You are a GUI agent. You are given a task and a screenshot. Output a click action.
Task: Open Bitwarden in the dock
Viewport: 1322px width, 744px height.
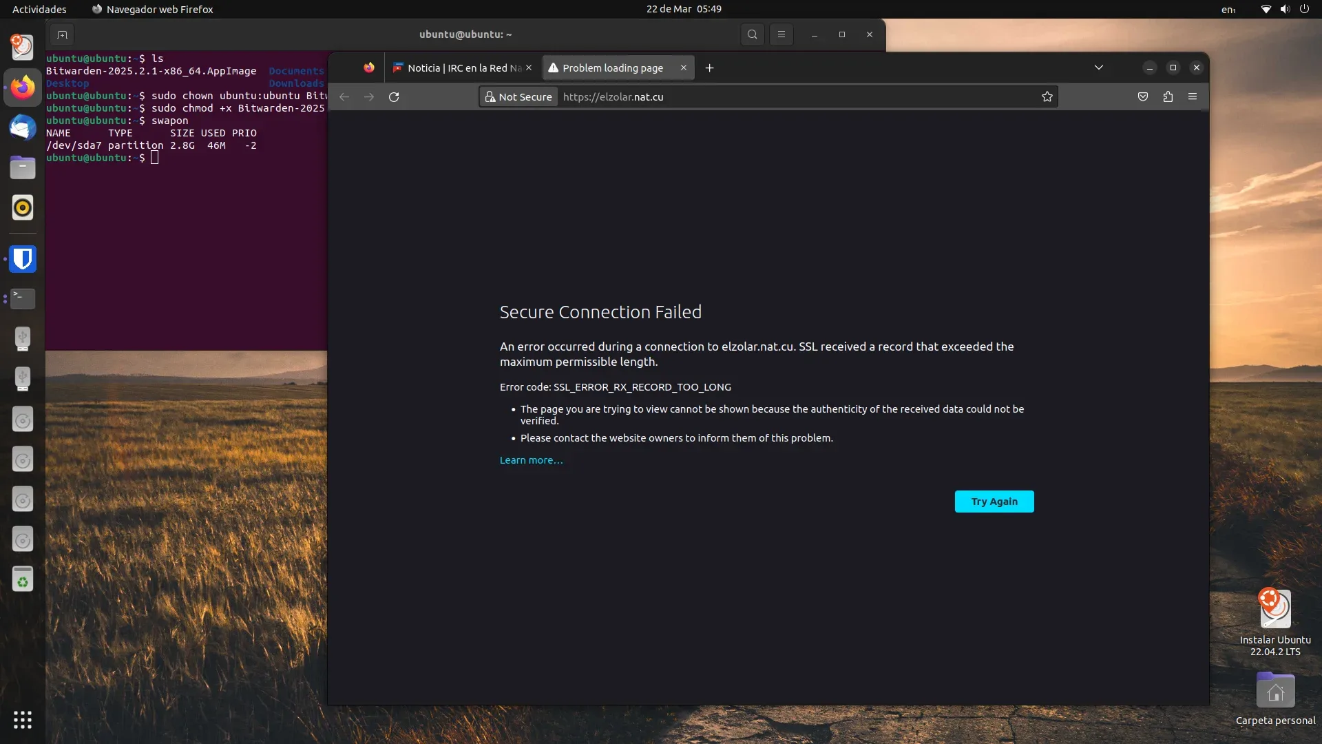click(x=23, y=259)
